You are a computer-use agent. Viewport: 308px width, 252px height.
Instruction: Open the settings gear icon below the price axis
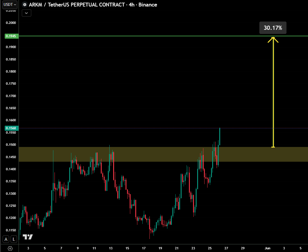(10, 248)
